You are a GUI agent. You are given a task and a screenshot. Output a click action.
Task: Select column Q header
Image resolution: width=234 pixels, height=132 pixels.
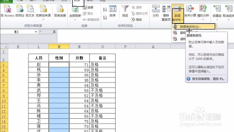(153, 47)
